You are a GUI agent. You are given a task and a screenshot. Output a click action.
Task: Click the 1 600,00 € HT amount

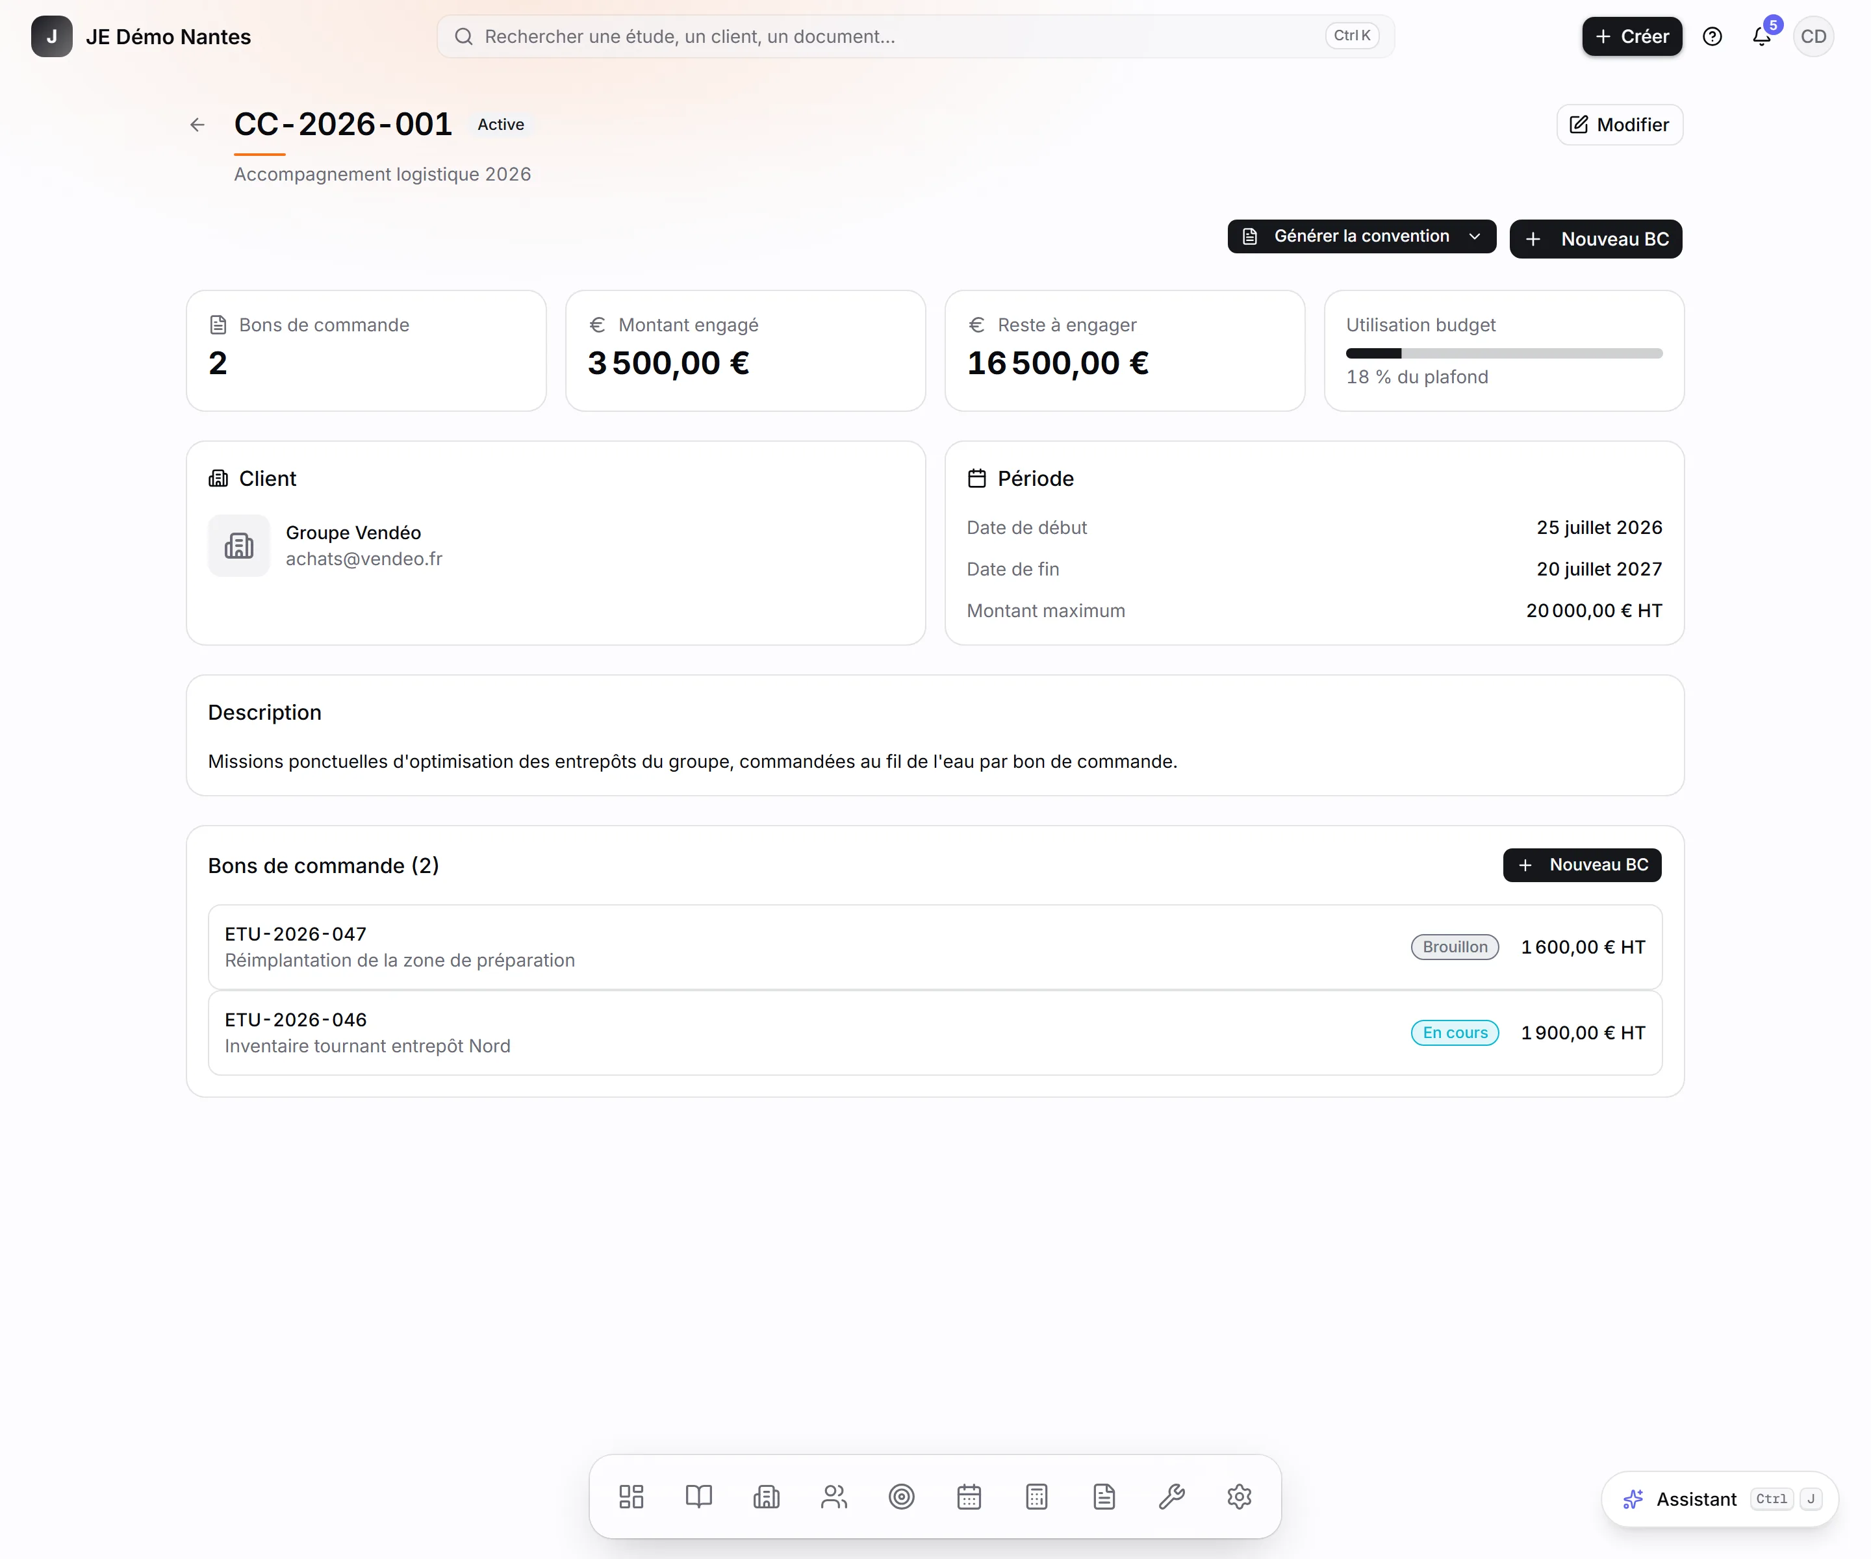point(1583,947)
